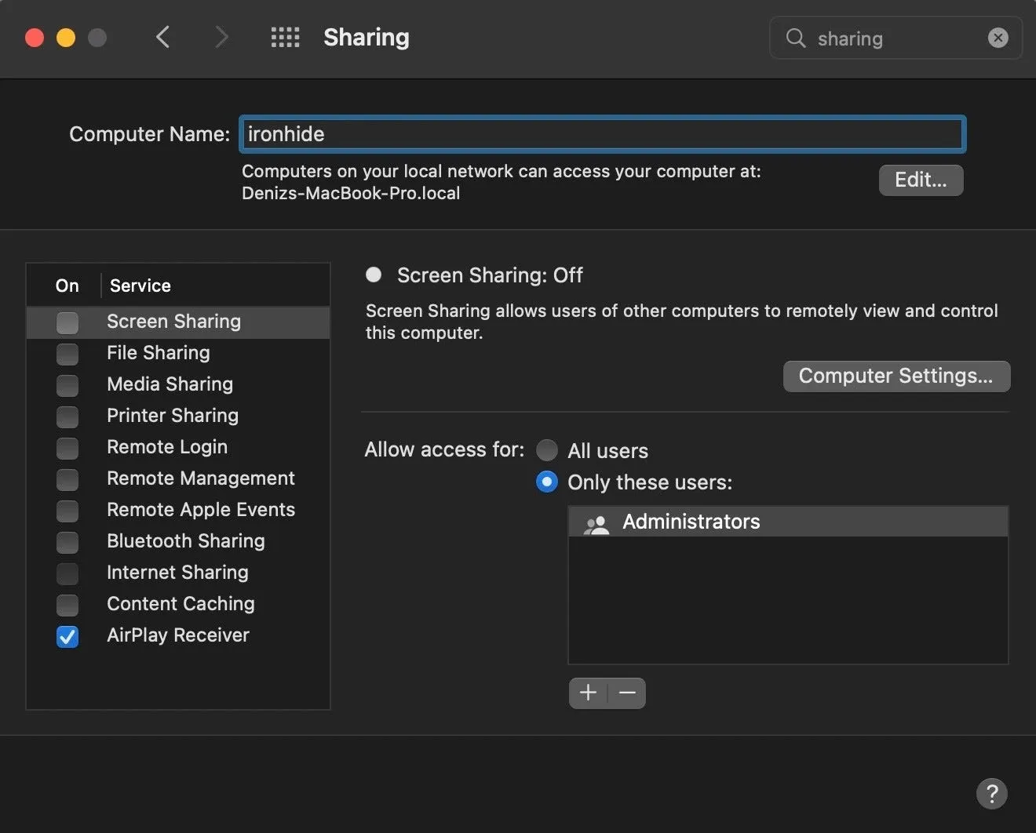Select Remote Management service row

(x=178, y=479)
